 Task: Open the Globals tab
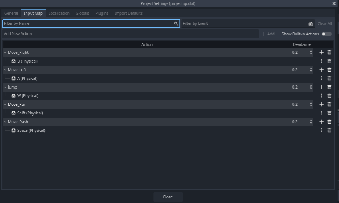click(x=82, y=13)
